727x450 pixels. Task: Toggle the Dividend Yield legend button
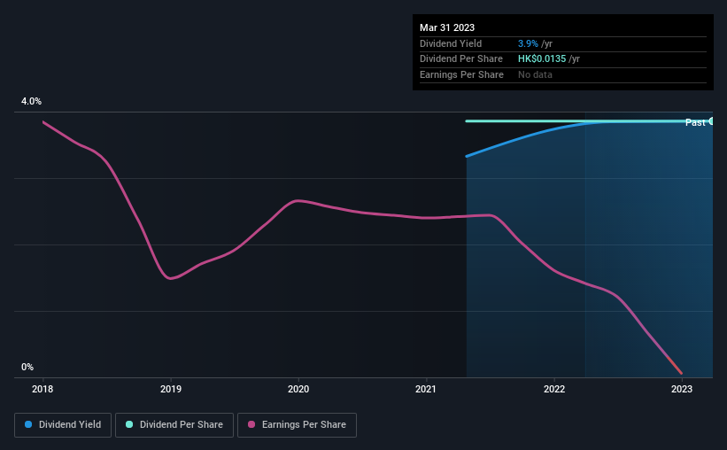63,425
